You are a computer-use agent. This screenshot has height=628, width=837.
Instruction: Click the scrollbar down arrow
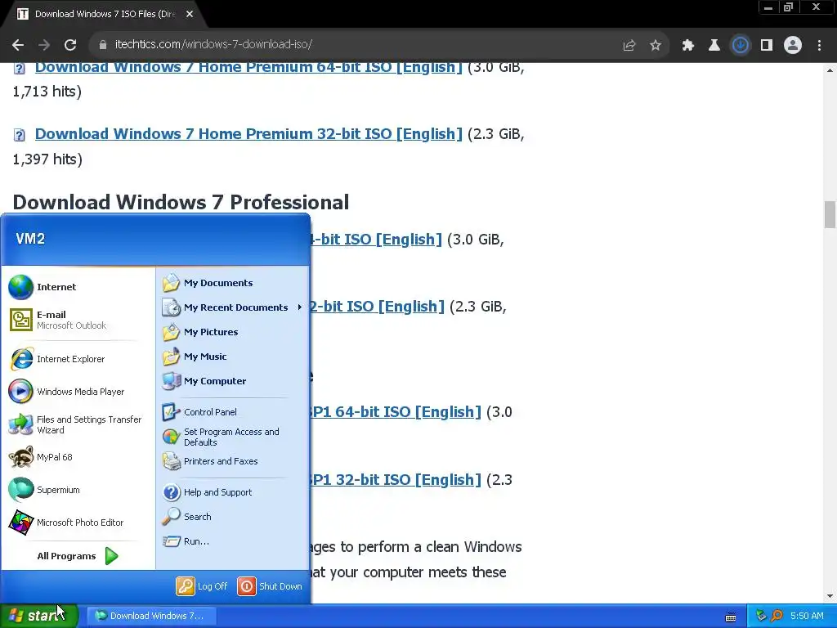click(x=830, y=596)
